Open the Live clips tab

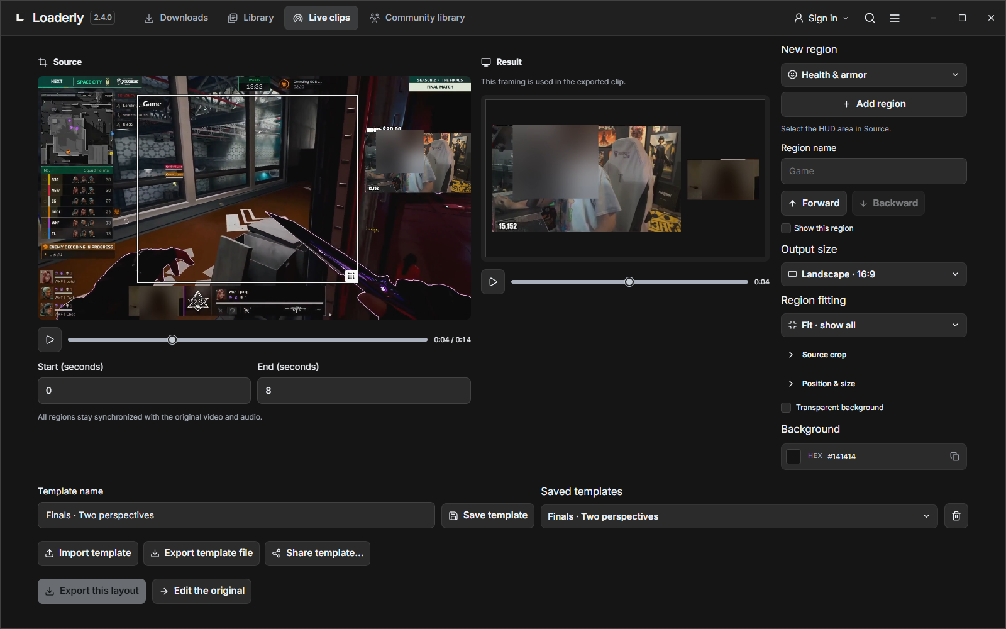coord(321,18)
